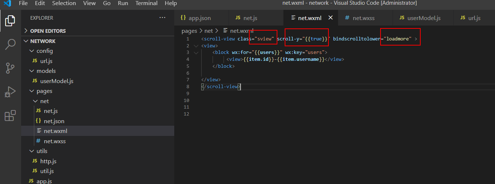Screen dimensions: 495x184
Task: Open the Source Control view icon
Action: pyautogui.click(x=10, y=68)
